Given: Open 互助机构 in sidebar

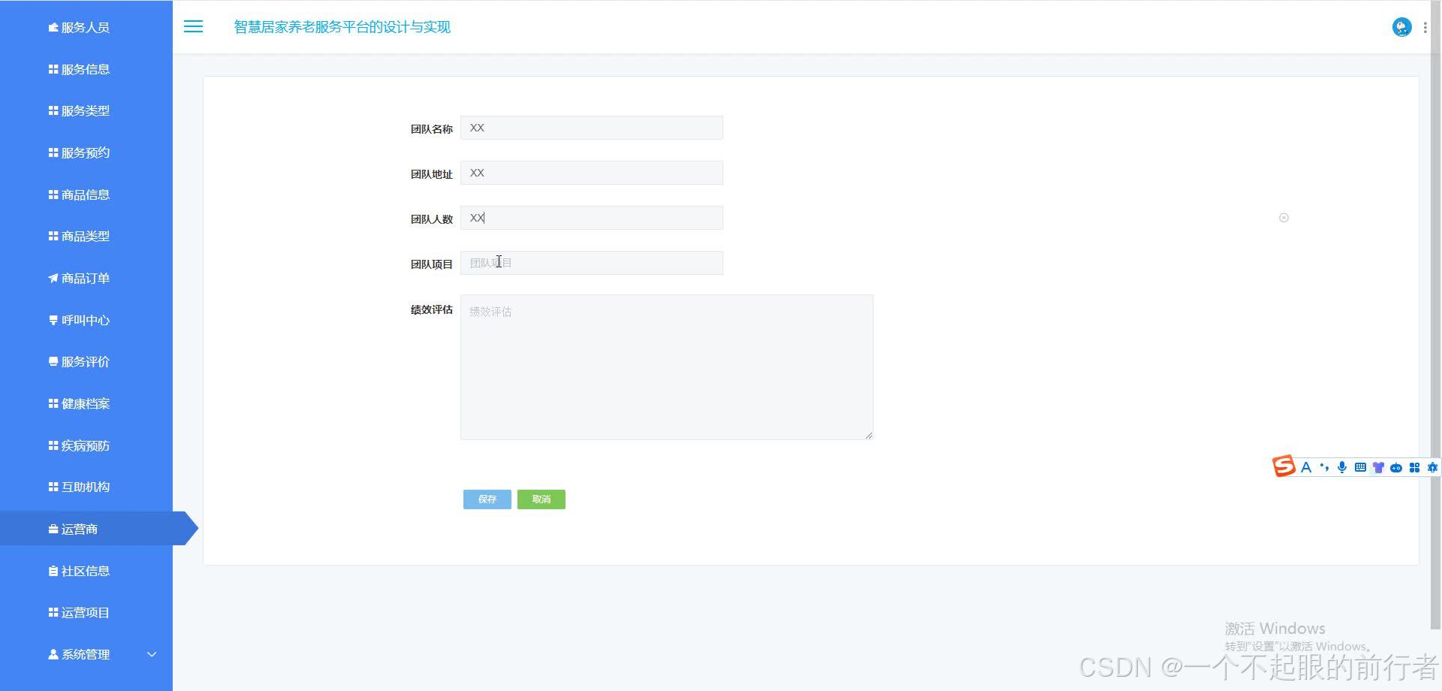Looking at the screenshot, I should pos(86,487).
